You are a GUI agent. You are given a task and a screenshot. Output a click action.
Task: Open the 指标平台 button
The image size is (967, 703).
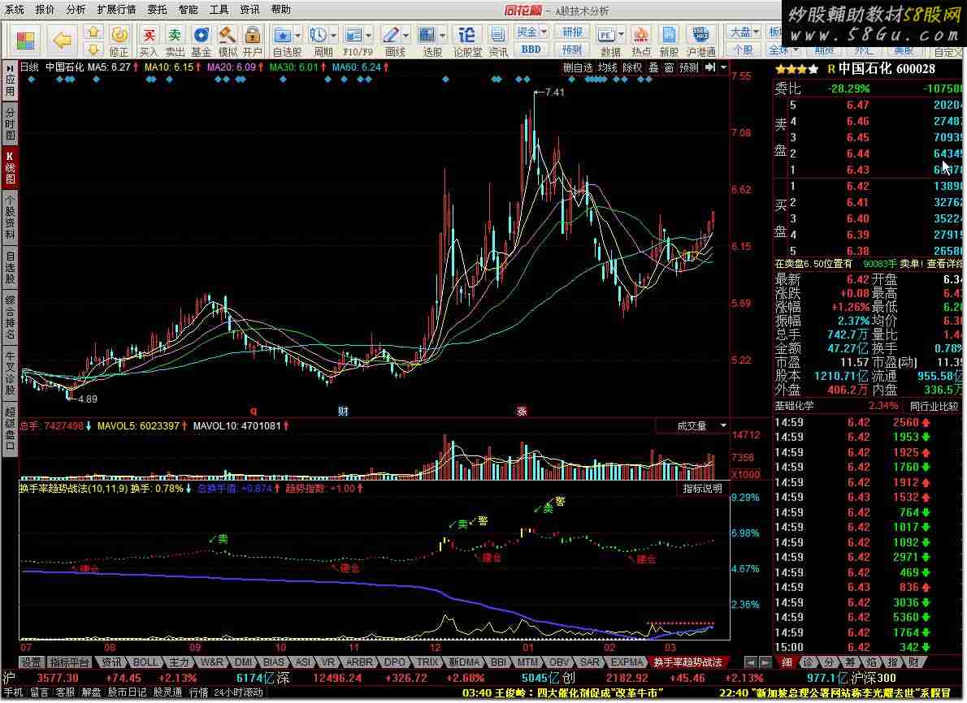pos(69,662)
